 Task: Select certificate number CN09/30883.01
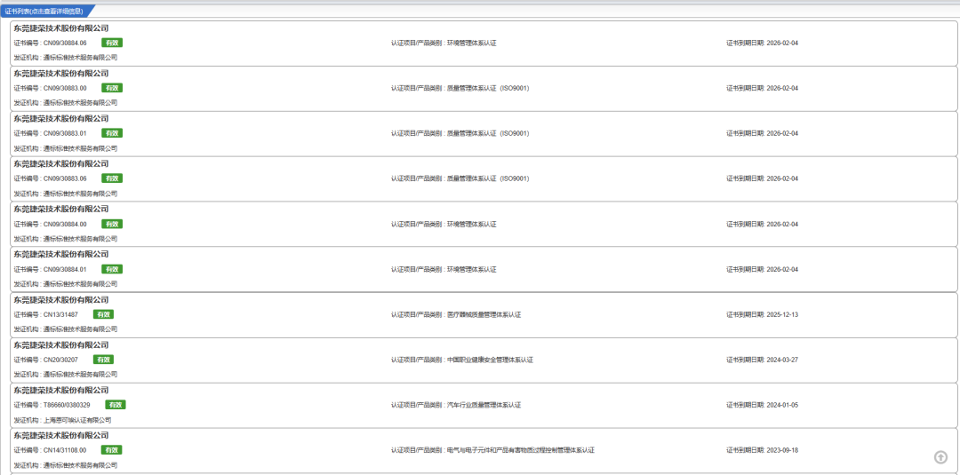coord(65,133)
